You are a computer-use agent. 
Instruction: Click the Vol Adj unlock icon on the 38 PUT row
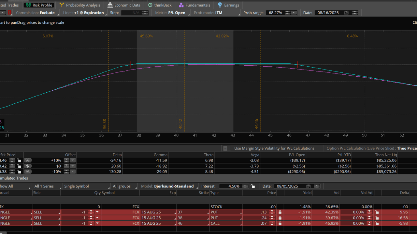coord(377,218)
